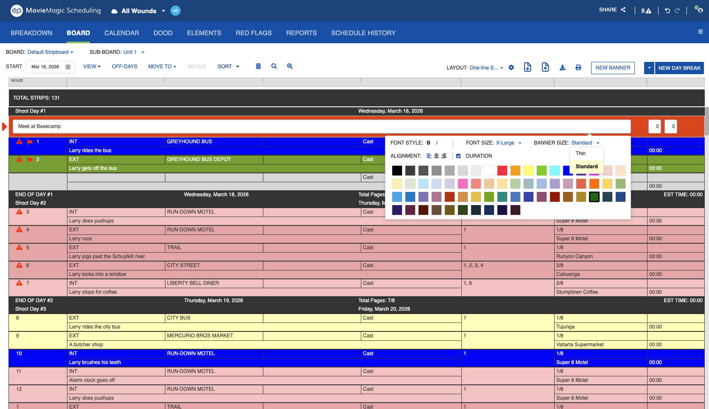Click the zoom magnifier icon with plus

tap(290, 66)
